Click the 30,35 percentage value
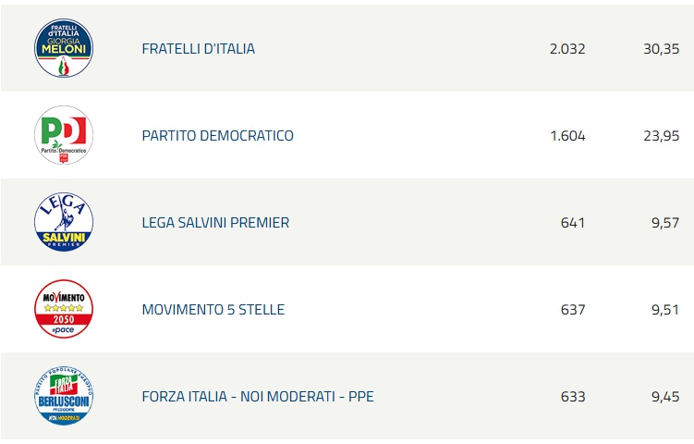694x444 pixels. pyautogui.click(x=662, y=49)
